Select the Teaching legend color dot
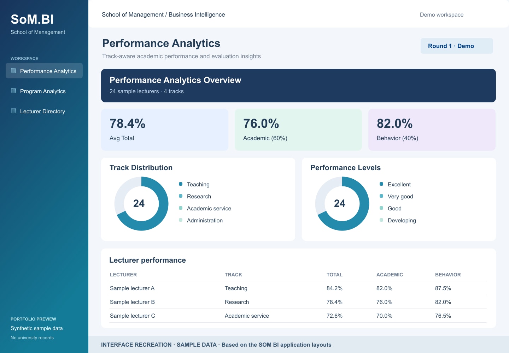Viewport: 509px width, 353px height. [x=181, y=184]
